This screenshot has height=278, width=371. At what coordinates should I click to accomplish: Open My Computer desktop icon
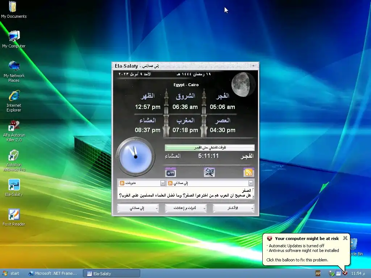tap(14, 39)
